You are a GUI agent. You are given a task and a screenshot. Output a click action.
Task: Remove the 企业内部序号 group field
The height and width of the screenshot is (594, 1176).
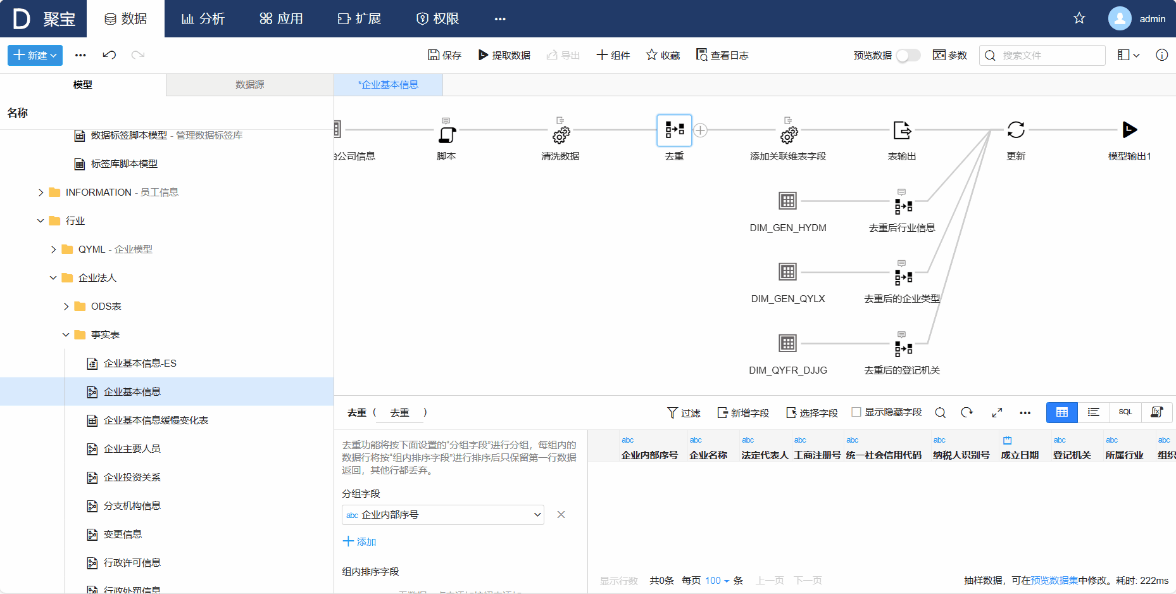point(561,515)
